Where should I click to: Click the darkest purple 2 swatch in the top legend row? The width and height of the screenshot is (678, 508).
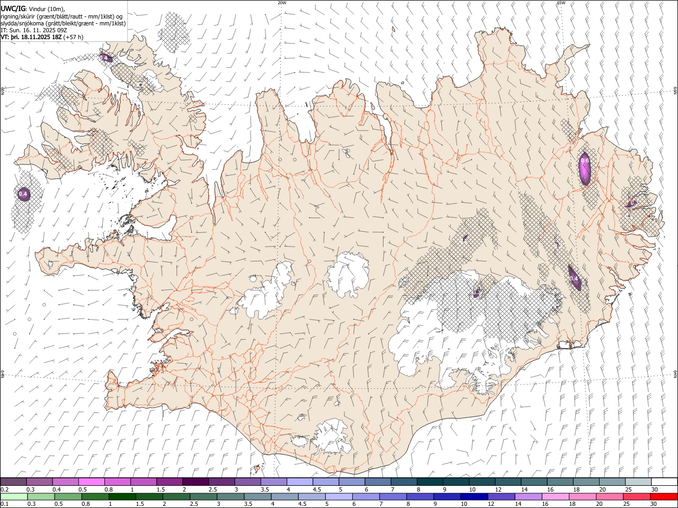(x=195, y=482)
